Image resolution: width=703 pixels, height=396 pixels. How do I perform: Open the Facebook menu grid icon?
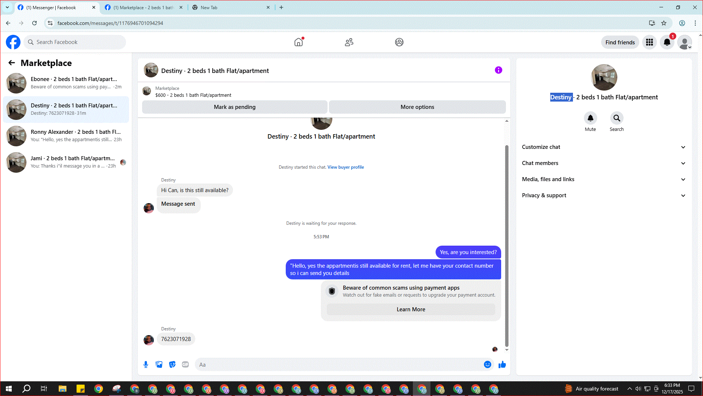650,42
